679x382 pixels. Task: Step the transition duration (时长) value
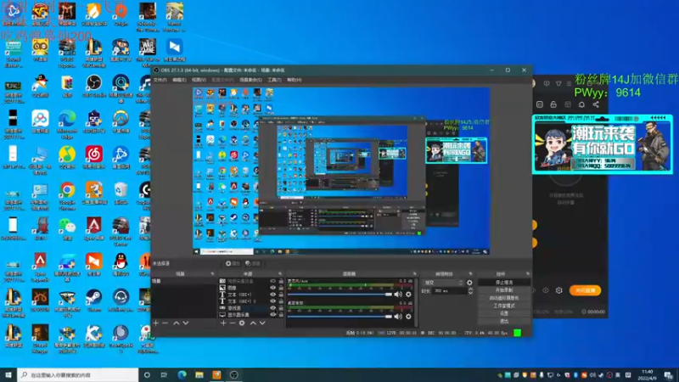click(471, 291)
